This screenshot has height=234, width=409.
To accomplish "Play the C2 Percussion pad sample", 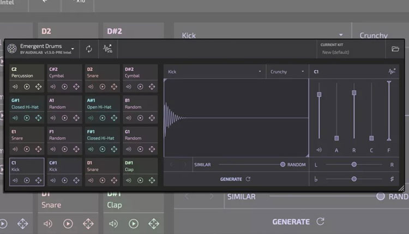I will [x=27, y=87].
